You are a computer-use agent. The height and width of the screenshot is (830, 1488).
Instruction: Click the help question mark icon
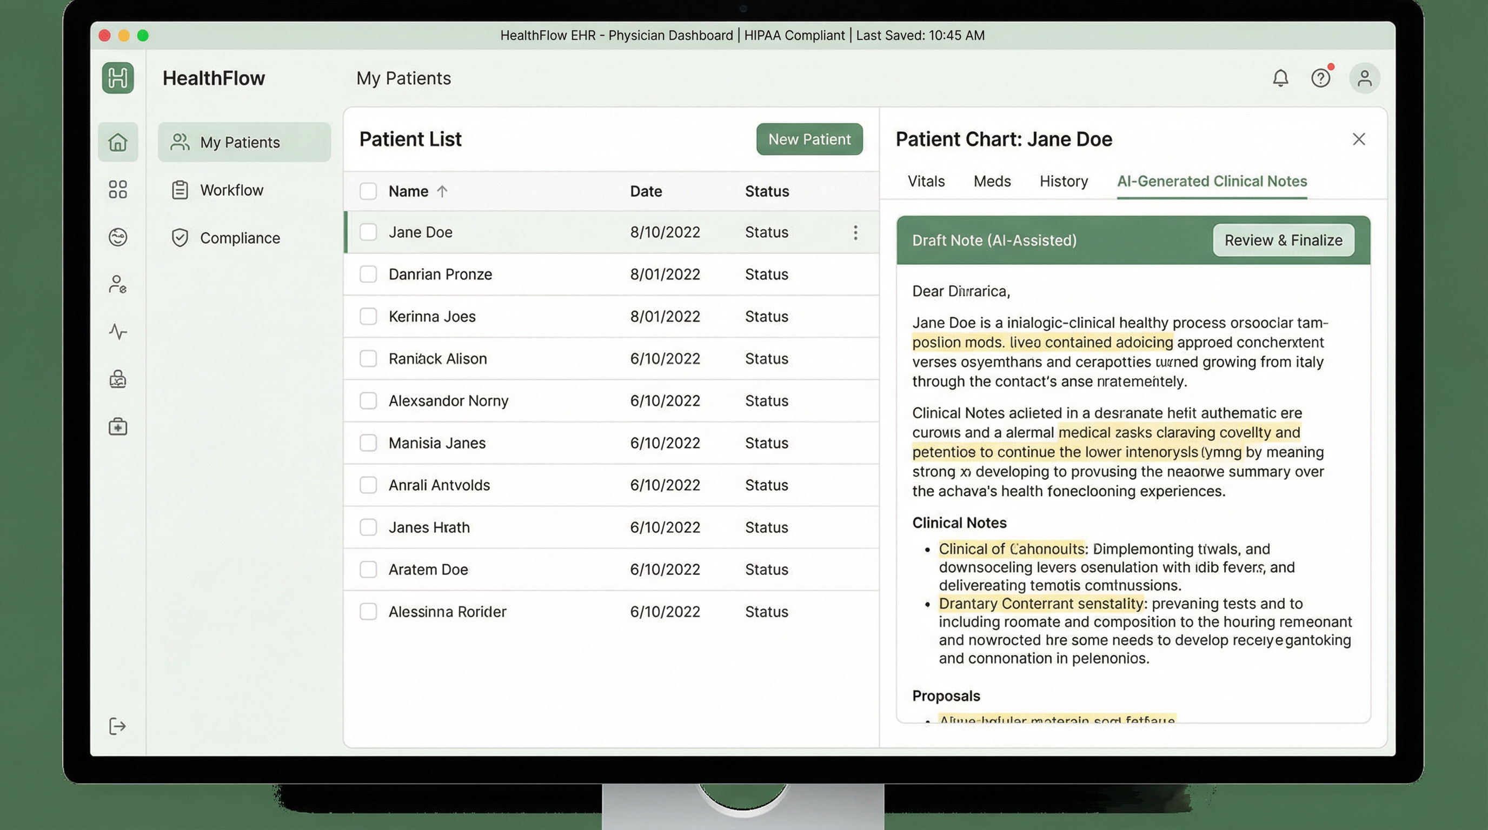1320,78
